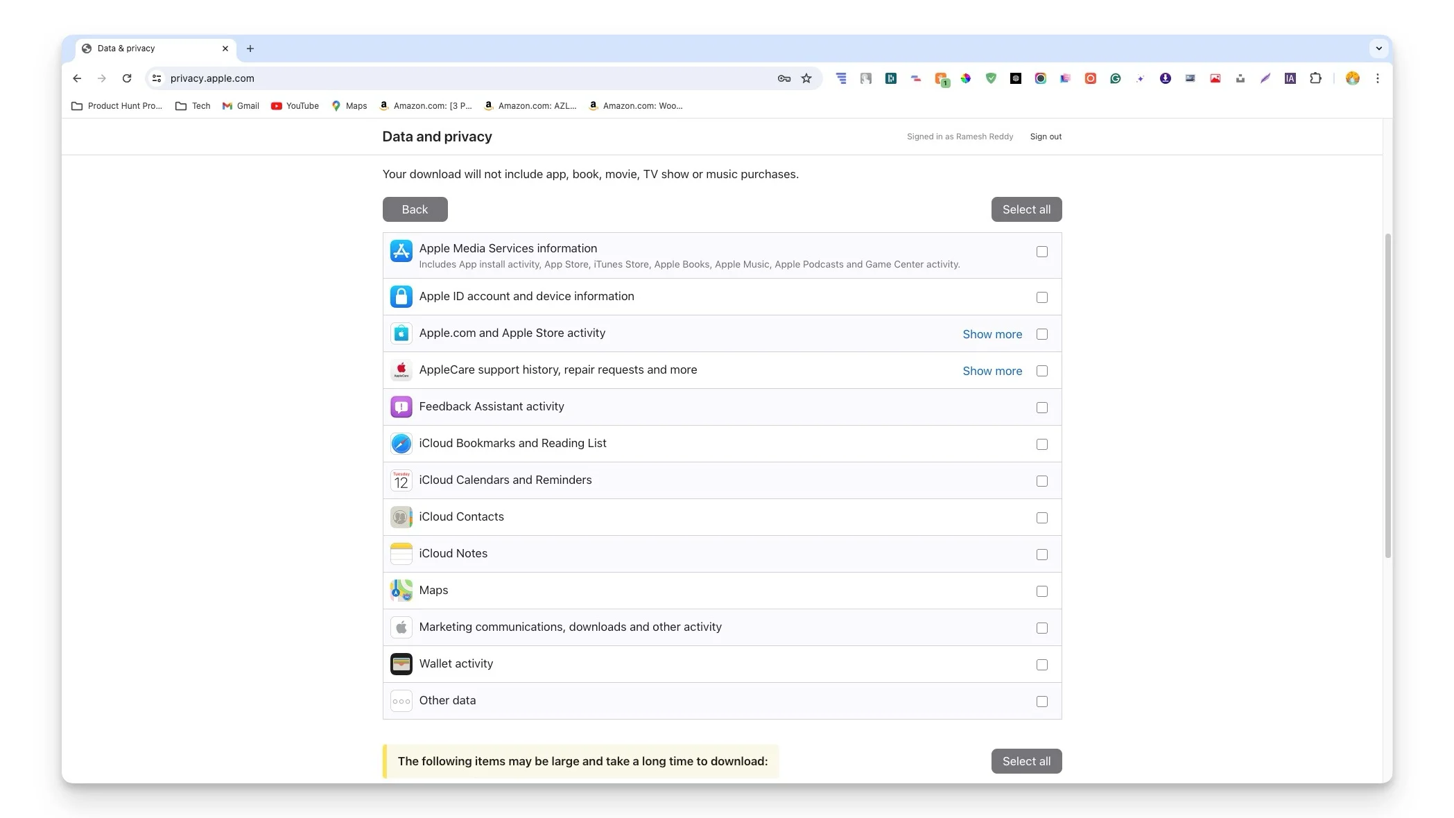Open the Extensions puzzle piece menu
This screenshot has width=1454, height=818.
coord(1315,78)
